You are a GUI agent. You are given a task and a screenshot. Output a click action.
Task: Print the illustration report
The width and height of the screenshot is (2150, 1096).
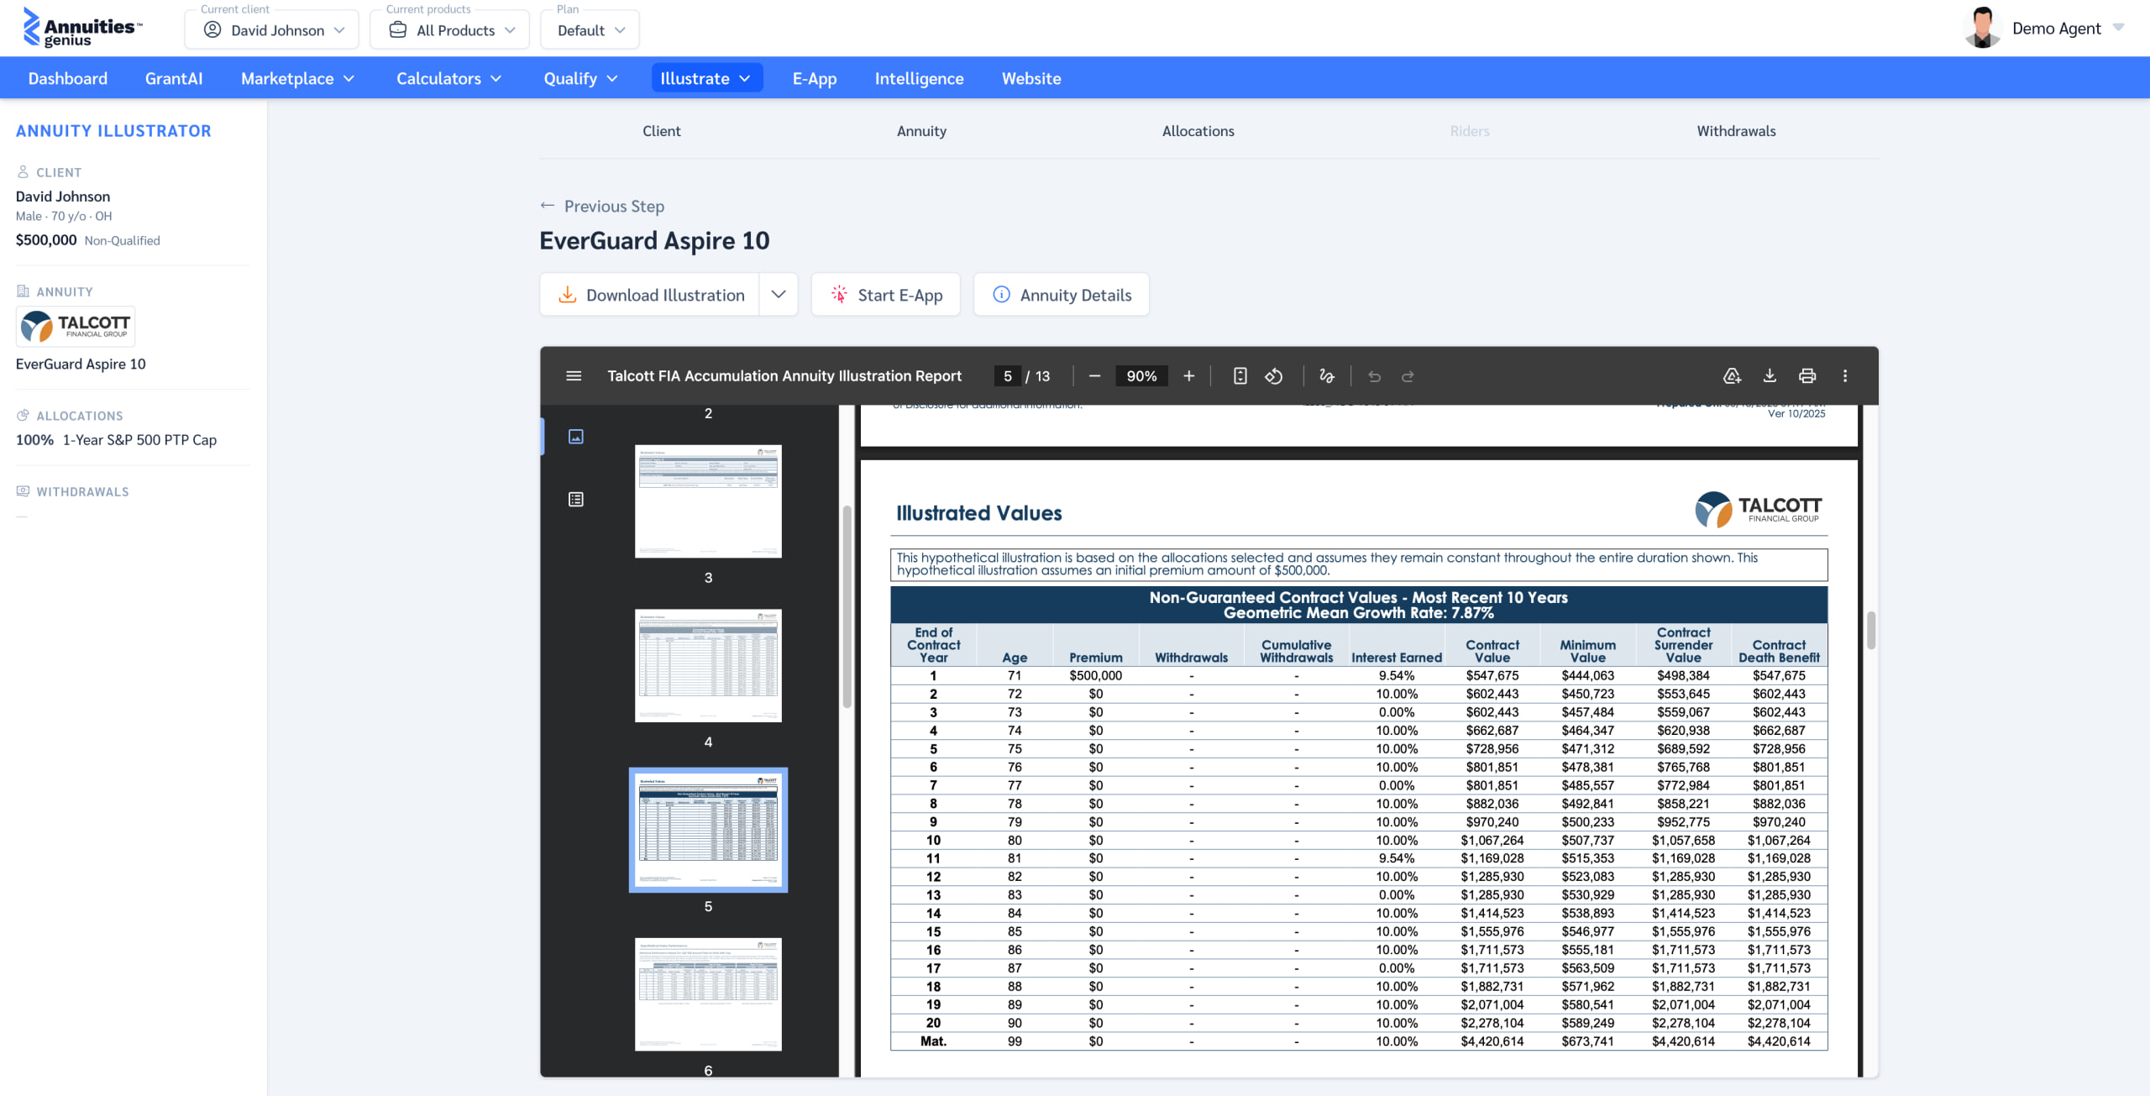[1807, 376]
